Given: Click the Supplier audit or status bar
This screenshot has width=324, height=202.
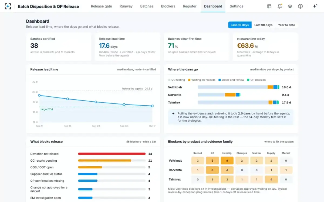Looking at the screenshot, I should (88, 174).
